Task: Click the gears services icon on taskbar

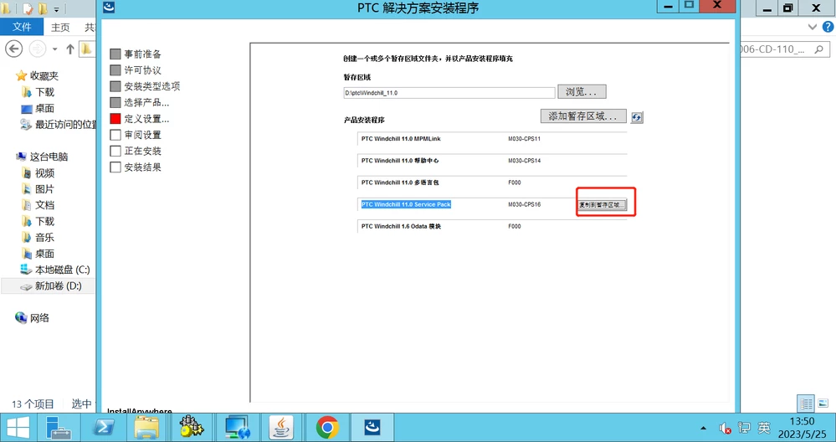Action: [192, 428]
